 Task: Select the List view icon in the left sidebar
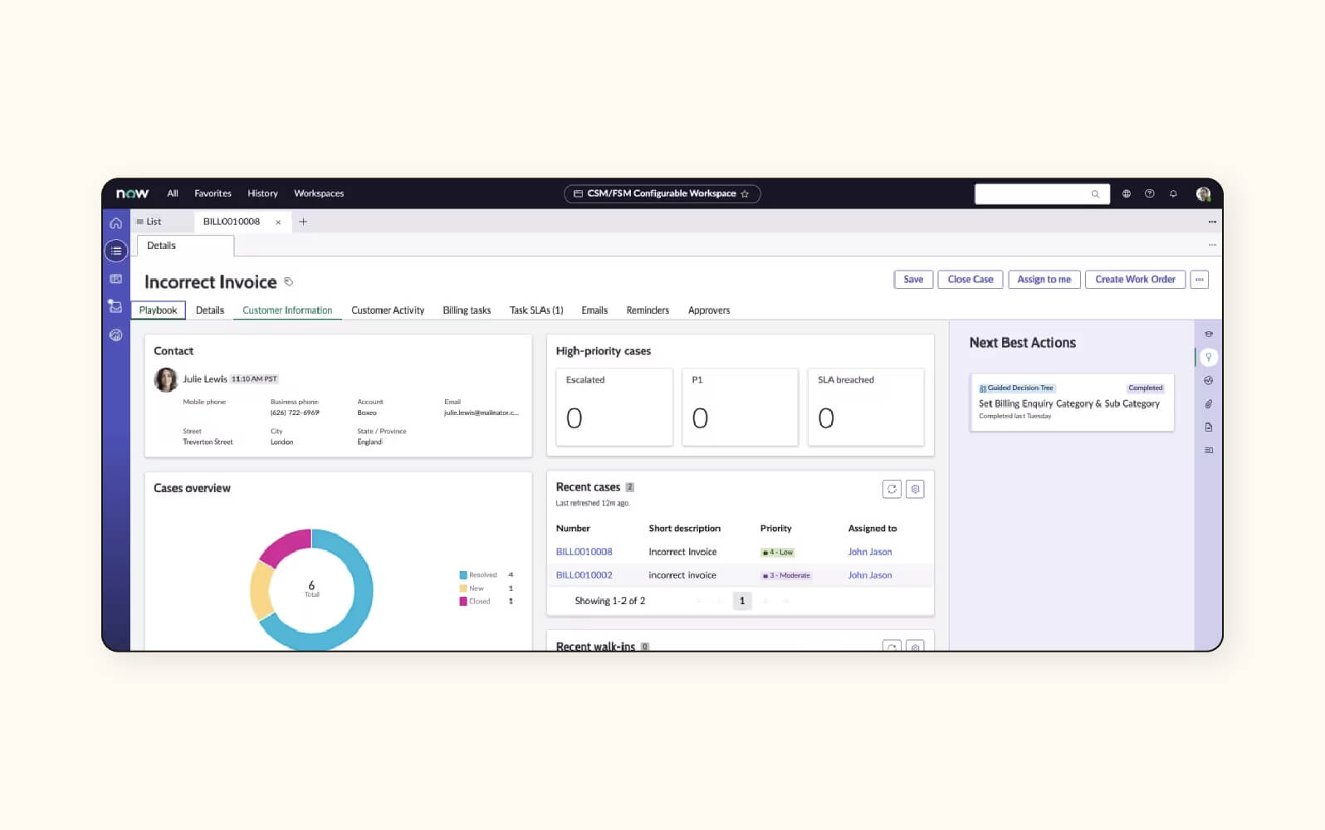point(116,251)
